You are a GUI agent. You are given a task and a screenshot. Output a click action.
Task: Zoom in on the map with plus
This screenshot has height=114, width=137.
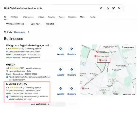coord(133,87)
